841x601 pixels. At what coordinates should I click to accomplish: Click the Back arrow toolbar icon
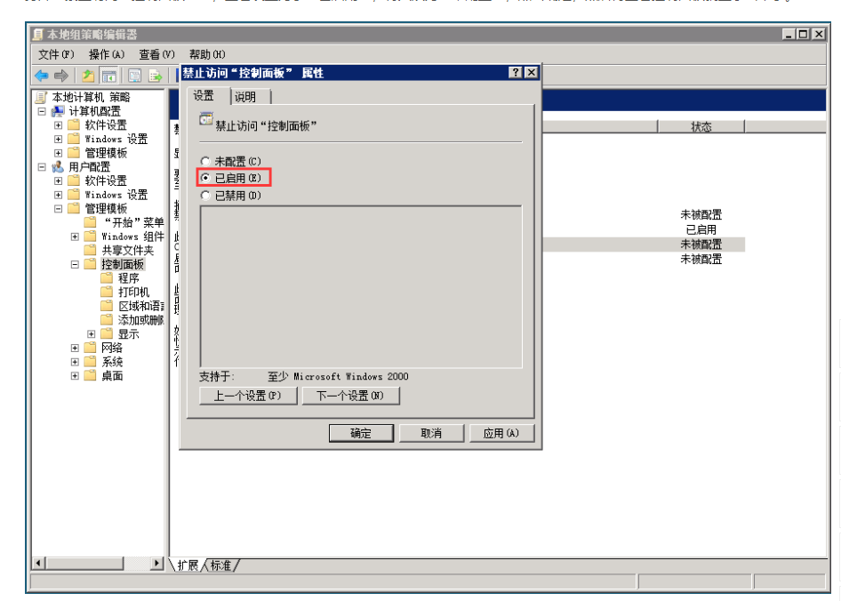pyautogui.click(x=41, y=76)
